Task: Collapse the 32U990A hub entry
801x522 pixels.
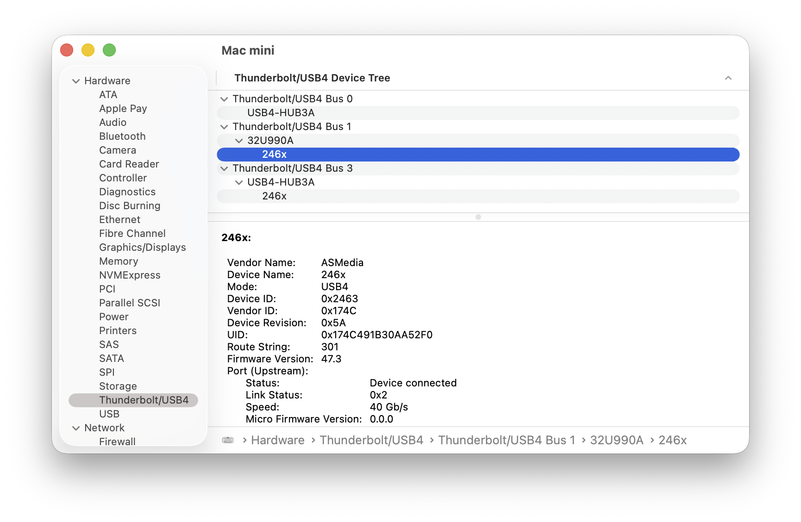Action: click(239, 140)
